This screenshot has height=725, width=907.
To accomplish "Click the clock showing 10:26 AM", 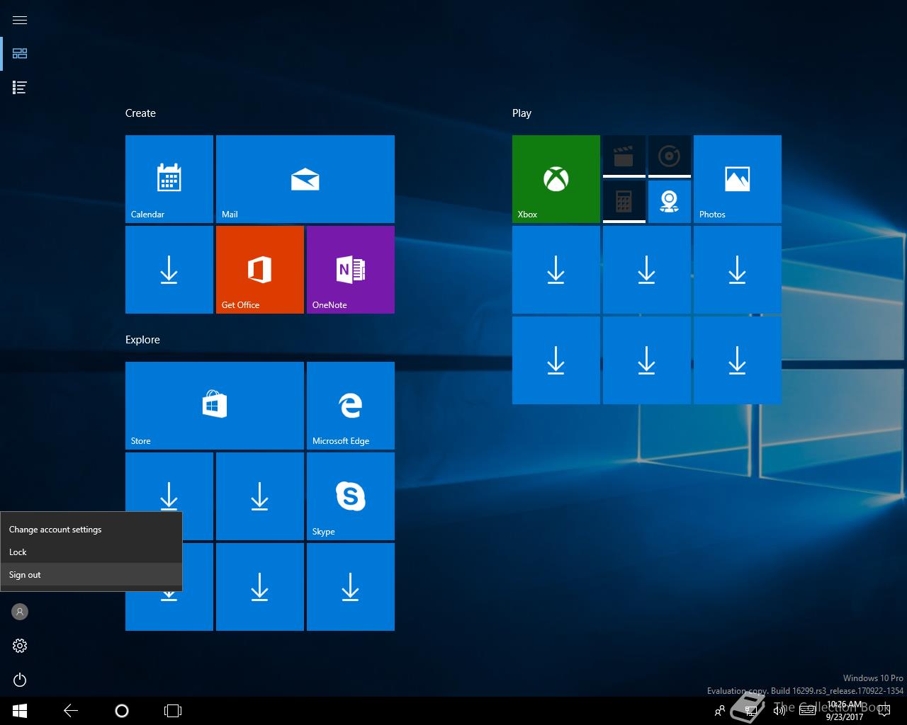I will pos(845,711).
